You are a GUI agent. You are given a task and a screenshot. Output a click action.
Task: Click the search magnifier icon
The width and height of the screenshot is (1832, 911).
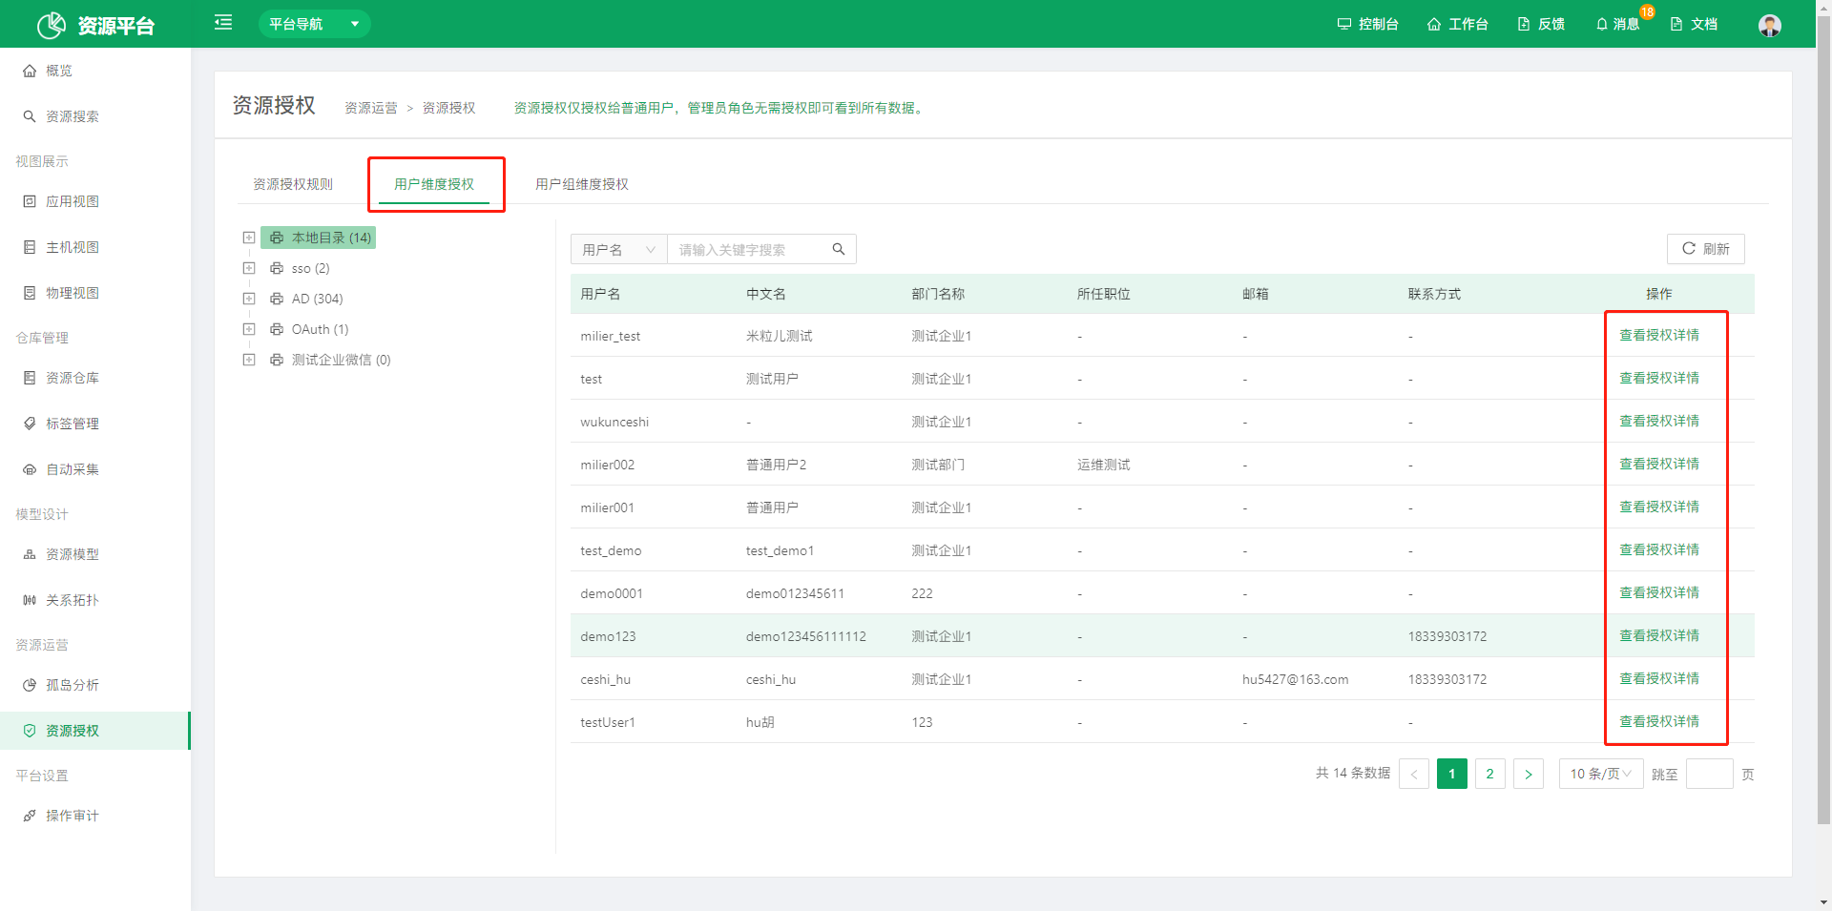[839, 249]
